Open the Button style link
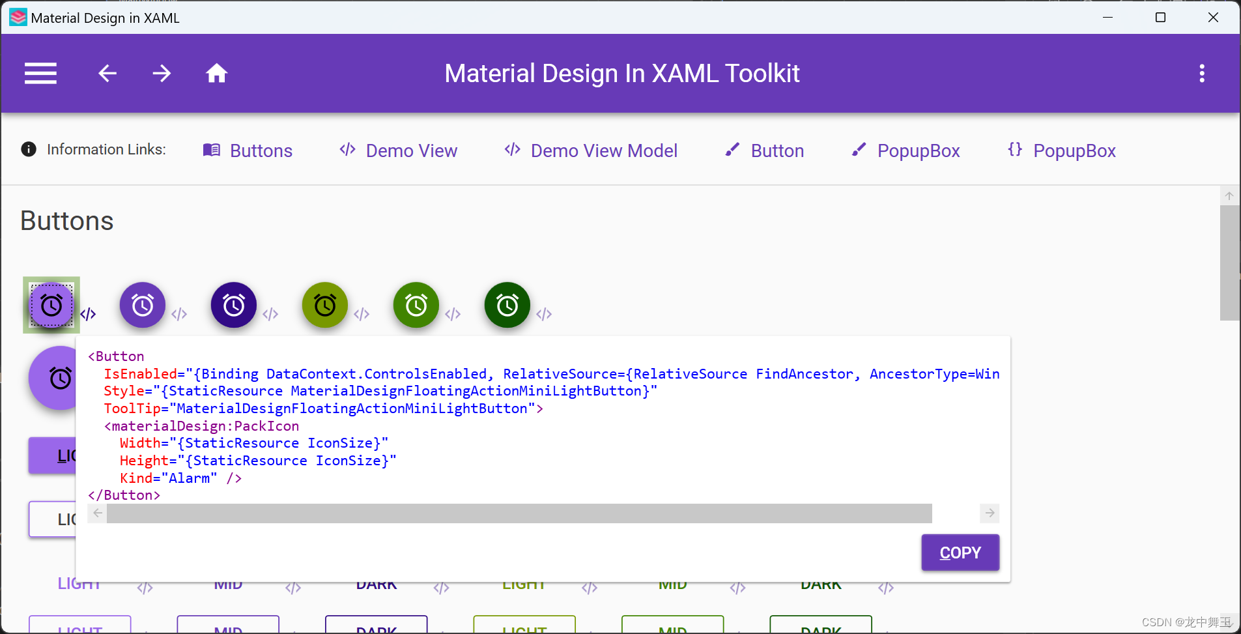The height and width of the screenshot is (634, 1241). 765,151
